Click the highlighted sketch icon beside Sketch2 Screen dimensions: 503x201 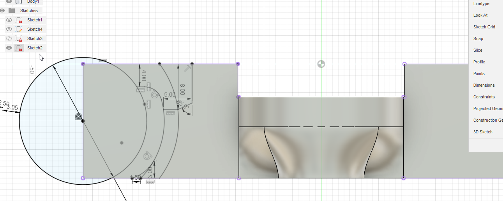(x=19, y=48)
